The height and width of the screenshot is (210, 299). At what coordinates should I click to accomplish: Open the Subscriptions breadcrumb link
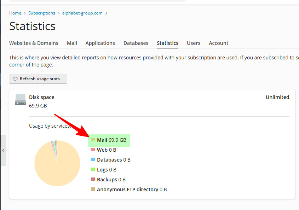pyautogui.click(x=42, y=13)
